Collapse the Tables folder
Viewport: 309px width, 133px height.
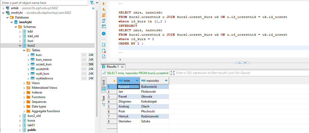point(24,50)
